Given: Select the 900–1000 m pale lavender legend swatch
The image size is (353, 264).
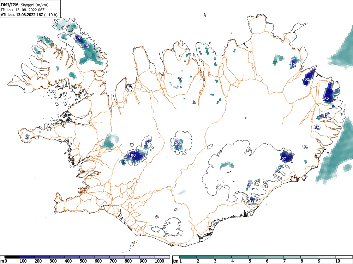Looking at the screenshot, I should 147,257.
